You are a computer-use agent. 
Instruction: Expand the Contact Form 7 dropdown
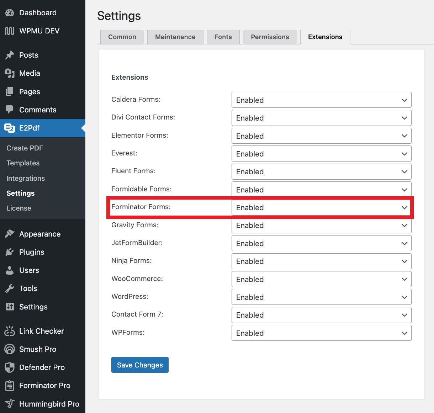321,315
